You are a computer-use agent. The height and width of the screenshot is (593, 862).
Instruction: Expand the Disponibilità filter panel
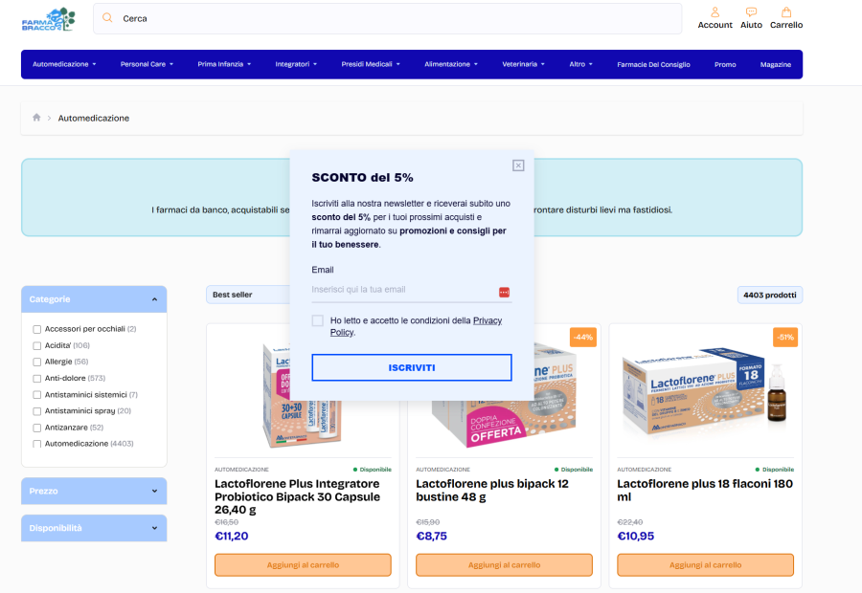coord(94,528)
